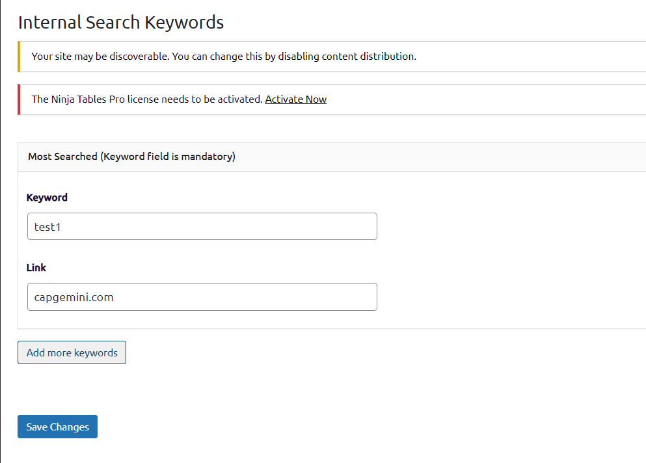Click the bold Link field label
The image size is (646, 463).
(36, 268)
